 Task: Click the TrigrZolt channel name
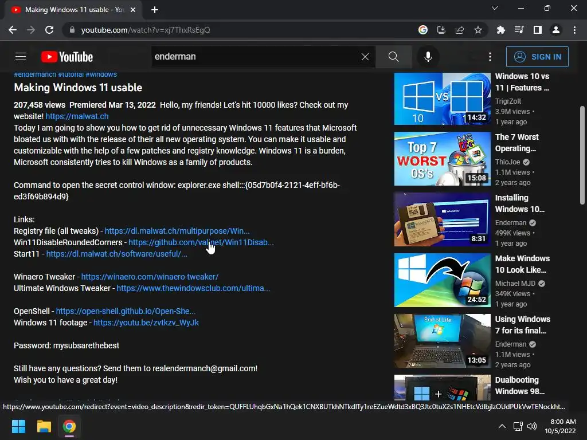(508, 101)
